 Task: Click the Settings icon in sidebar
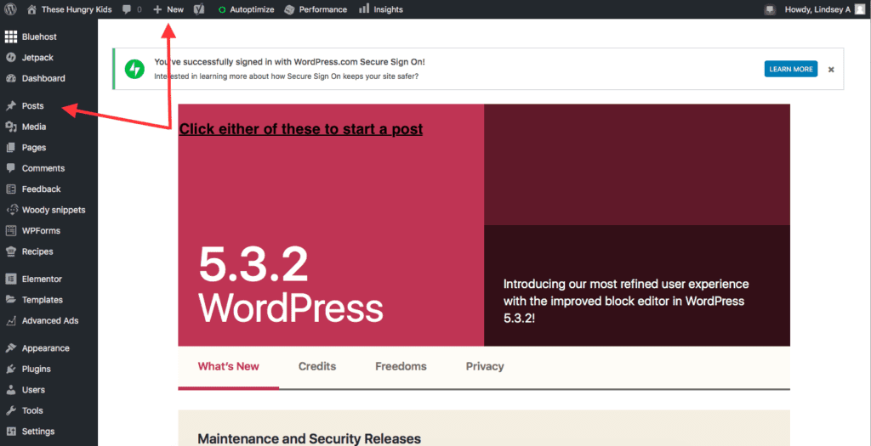coord(10,432)
